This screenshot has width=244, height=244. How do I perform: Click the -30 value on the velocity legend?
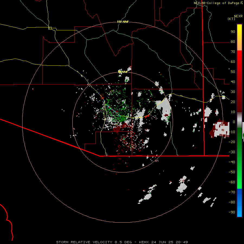(x=232, y=152)
